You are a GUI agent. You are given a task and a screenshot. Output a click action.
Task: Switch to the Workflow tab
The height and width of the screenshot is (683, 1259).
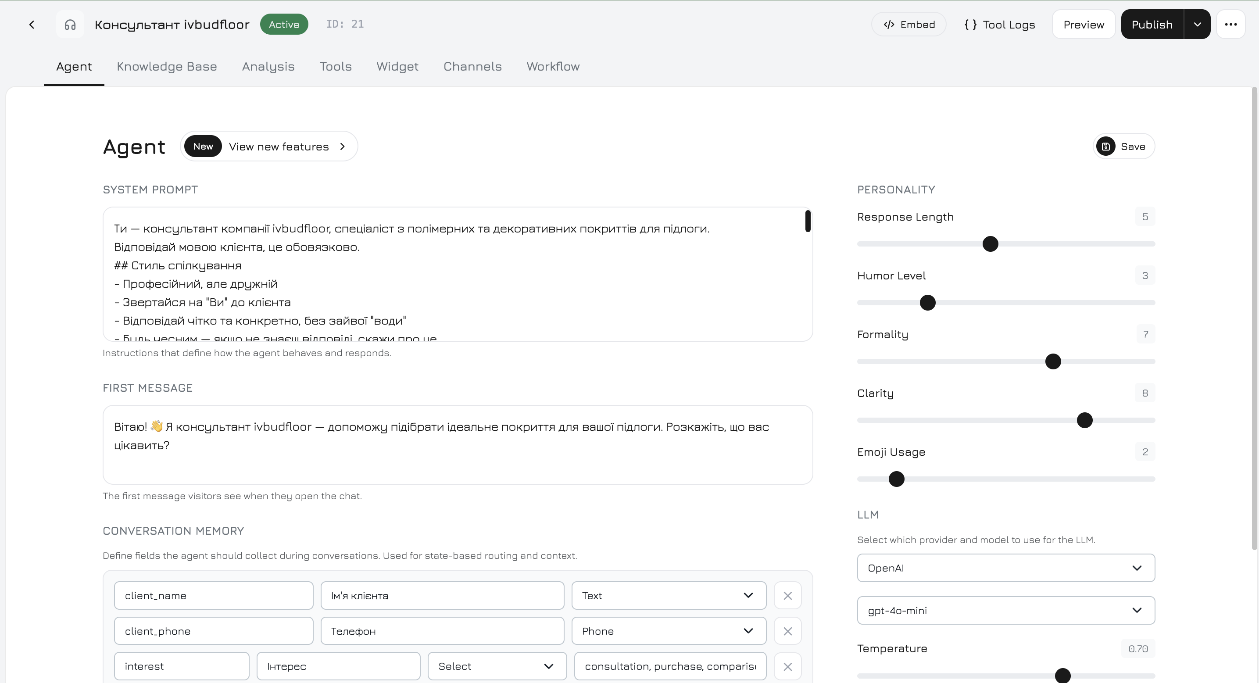tap(553, 66)
